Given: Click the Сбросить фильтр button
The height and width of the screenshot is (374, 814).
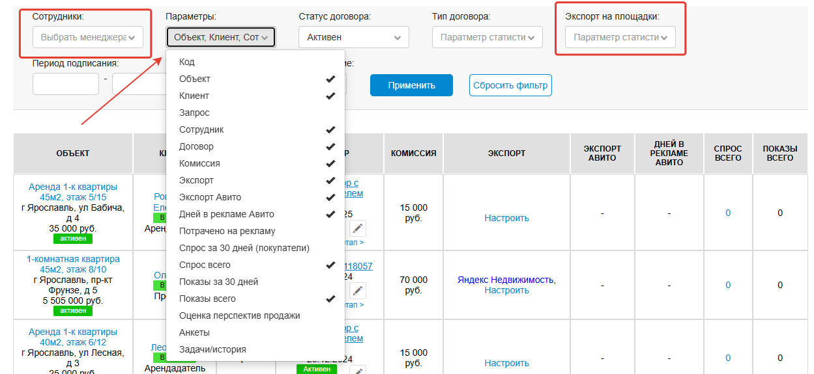Looking at the screenshot, I should pos(510,85).
